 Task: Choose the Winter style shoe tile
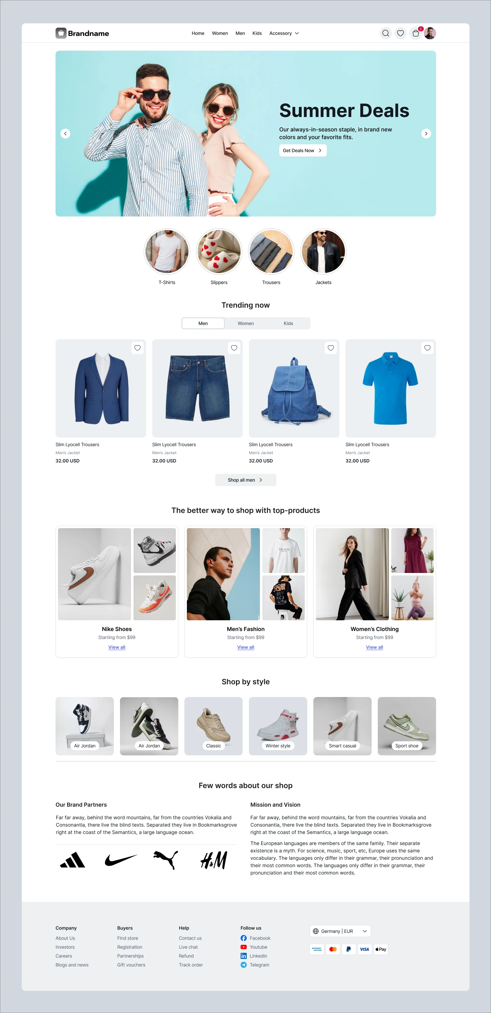[x=278, y=726]
